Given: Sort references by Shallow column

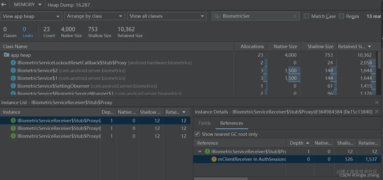Looking at the screenshot, I should 346,143.
